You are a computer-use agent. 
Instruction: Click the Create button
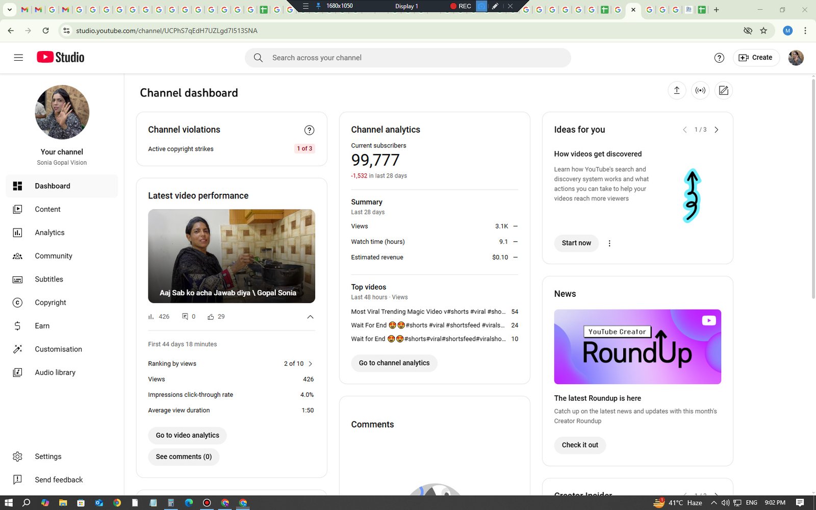click(x=756, y=58)
